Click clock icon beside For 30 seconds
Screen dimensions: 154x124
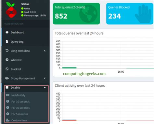click(7, 107)
